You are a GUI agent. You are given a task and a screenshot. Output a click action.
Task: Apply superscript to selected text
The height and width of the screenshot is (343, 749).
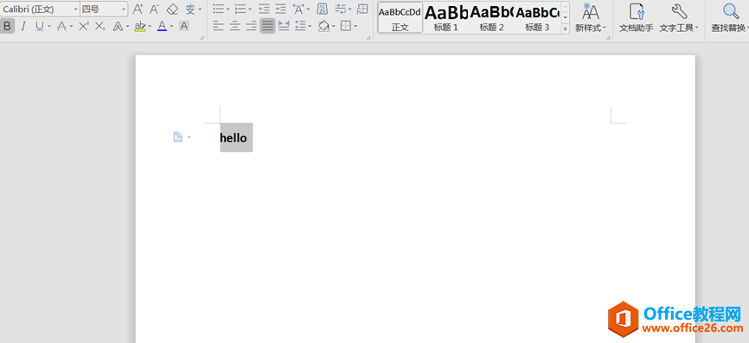coord(84,26)
